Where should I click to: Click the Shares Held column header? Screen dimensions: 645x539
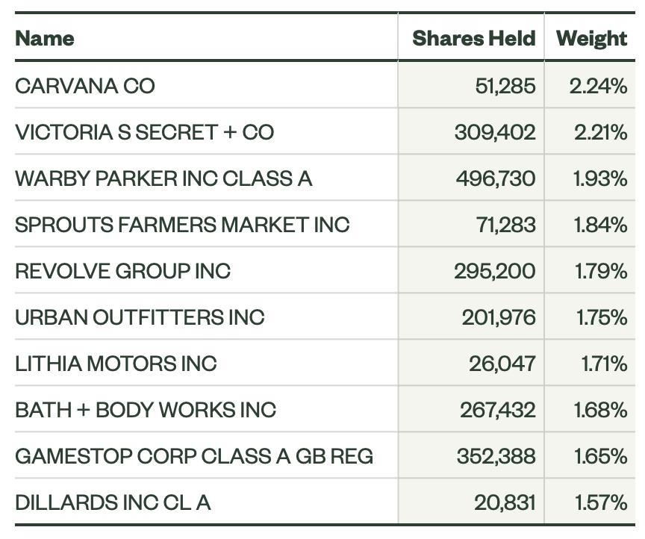click(473, 39)
